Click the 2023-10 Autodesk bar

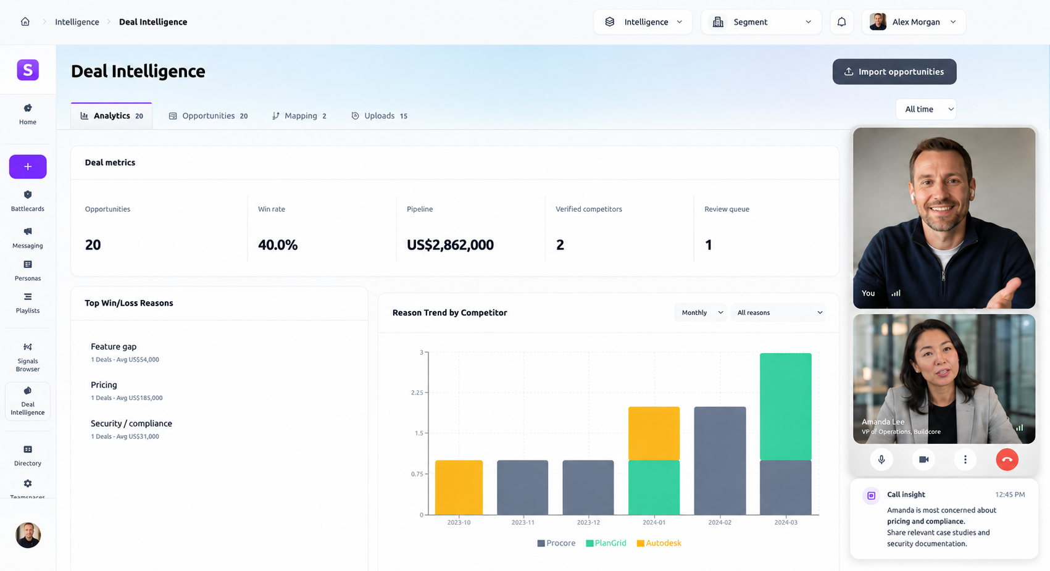coord(459,488)
